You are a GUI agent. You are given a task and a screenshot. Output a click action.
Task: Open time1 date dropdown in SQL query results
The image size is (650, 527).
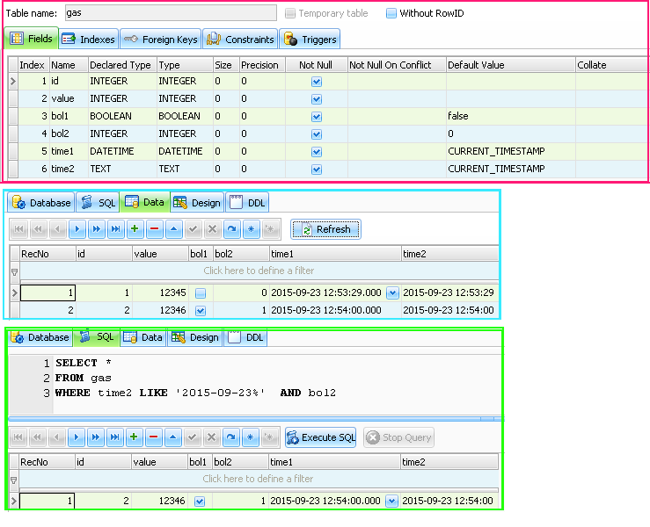click(x=392, y=501)
